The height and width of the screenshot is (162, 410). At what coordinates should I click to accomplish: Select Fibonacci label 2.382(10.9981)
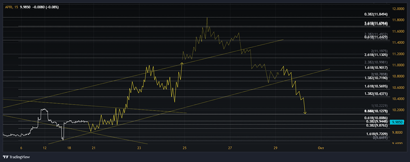tap(376, 62)
